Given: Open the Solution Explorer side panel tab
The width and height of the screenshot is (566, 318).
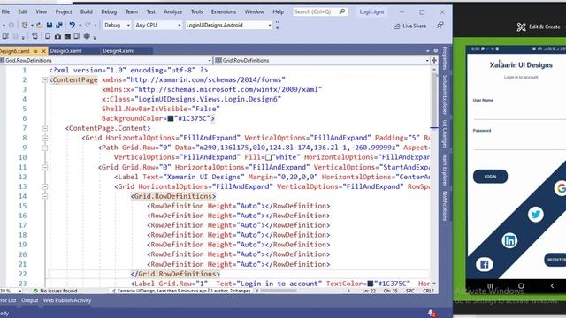Looking at the screenshot, I should 445,95.
